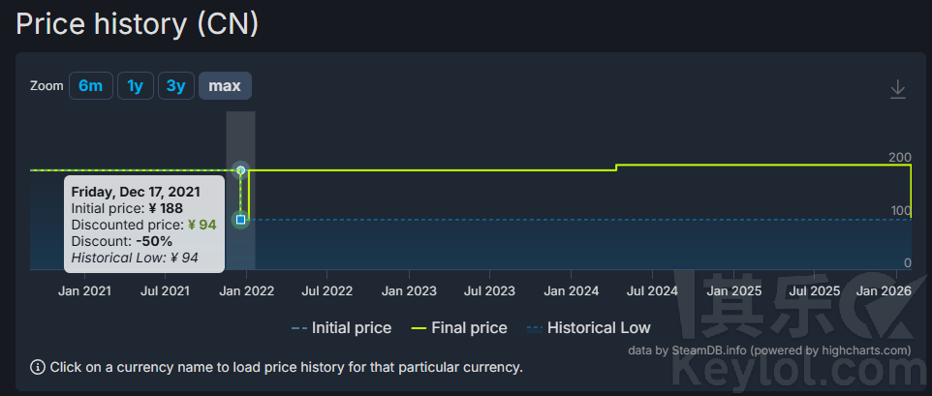Set zoom range to 6m
932x396 pixels.
pyautogui.click(x=91, y=85)
